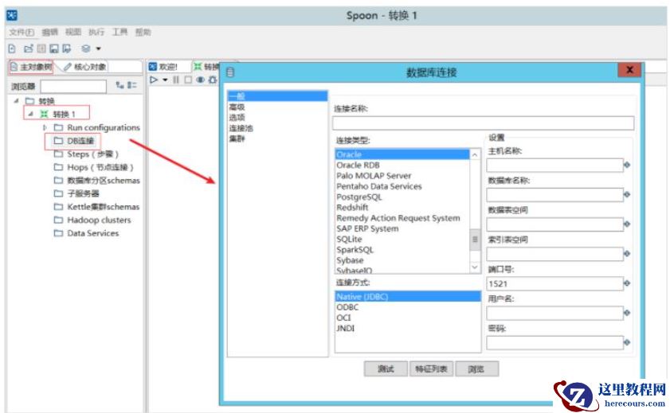The width and height of the screenshot is (670, 413).
Task: Select the Hadoop clusters folder
Action: pos(92,220)
